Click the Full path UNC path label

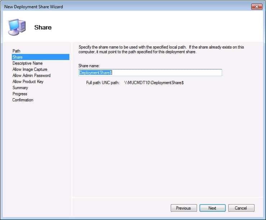(x=103, y=83)
